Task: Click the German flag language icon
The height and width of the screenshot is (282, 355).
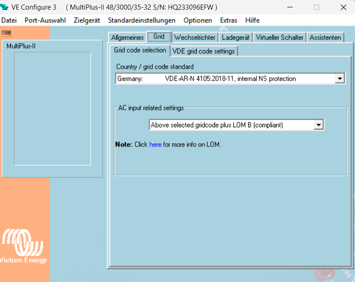Action: click(x=6, y=34)
